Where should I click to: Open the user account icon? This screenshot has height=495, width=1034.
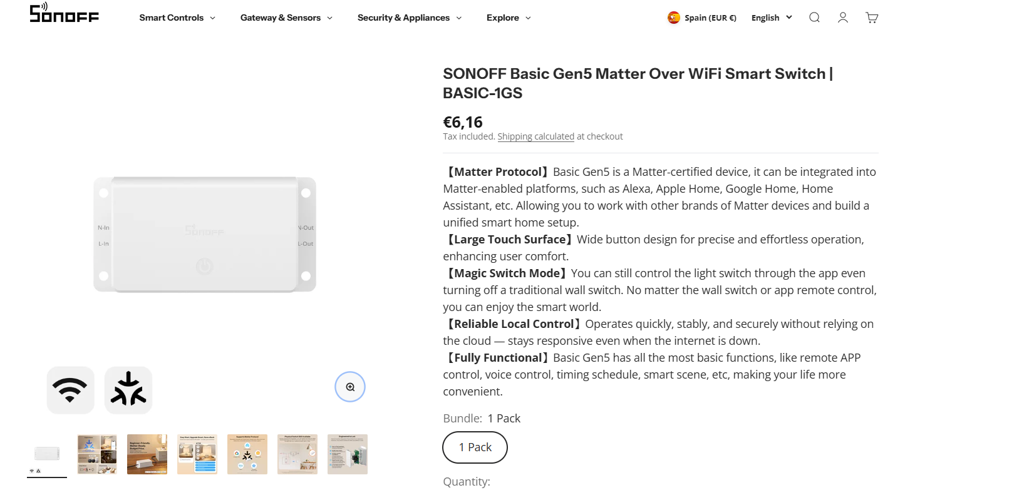pyautogui.click(x=843, y=18)
